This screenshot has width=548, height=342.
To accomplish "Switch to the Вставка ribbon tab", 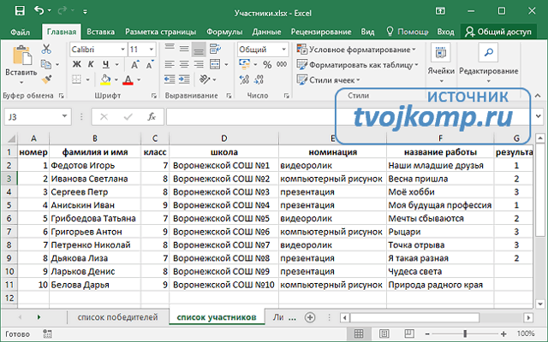I will click(101, 32).
